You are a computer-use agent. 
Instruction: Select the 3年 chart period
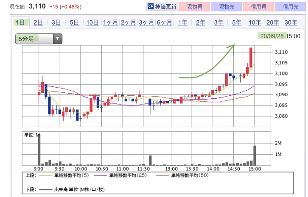[x=218, y=22]
